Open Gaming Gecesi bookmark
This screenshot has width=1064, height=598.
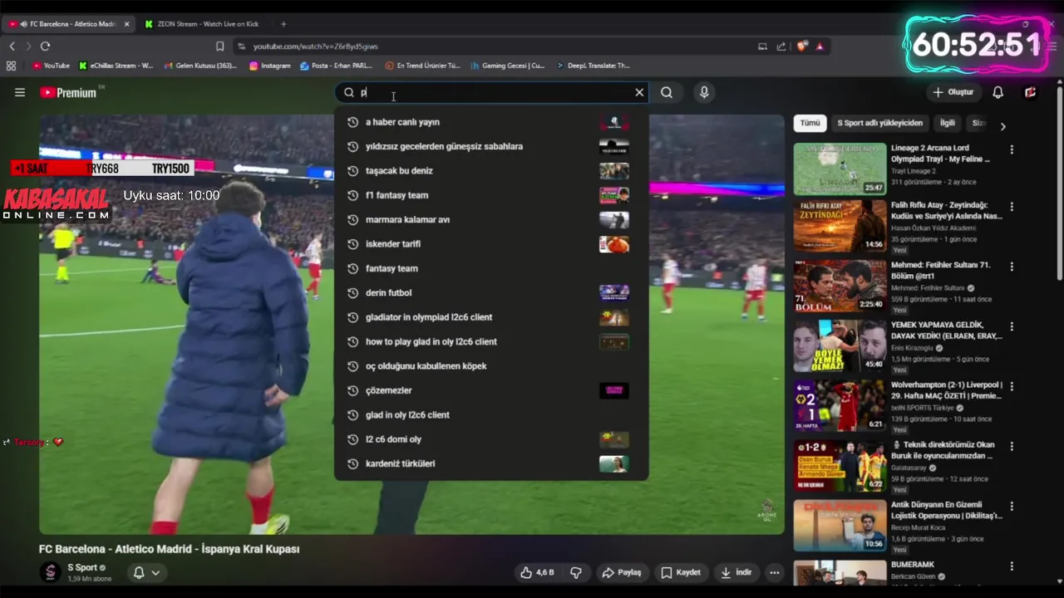[508, 66]
